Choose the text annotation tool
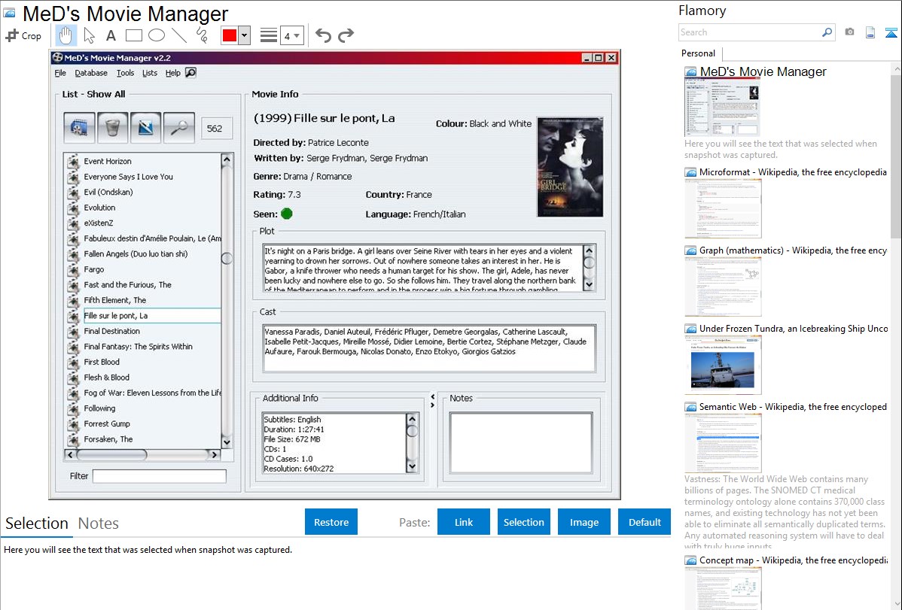The image size is (902, 610). click(x=111, y=35)
